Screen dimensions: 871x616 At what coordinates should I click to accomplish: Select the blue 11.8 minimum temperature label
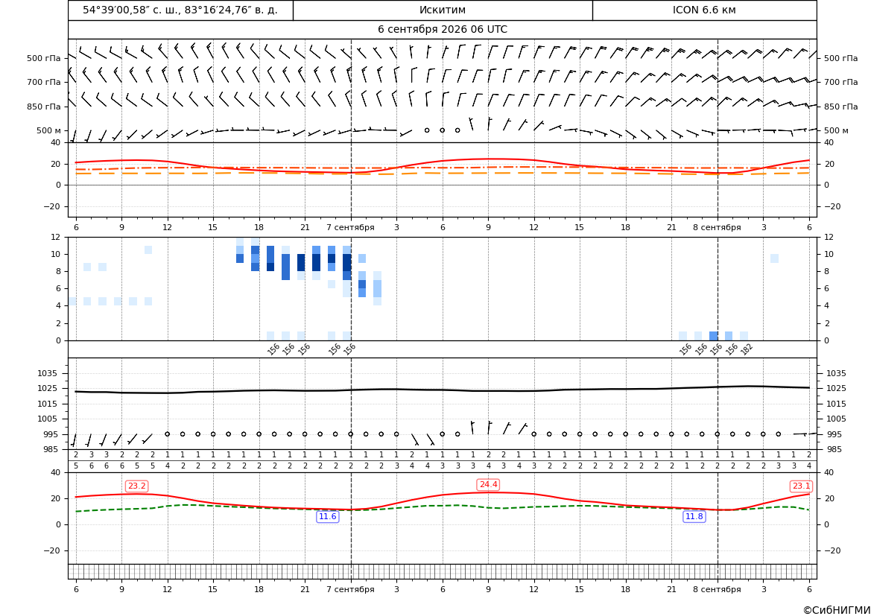point(694,517)
